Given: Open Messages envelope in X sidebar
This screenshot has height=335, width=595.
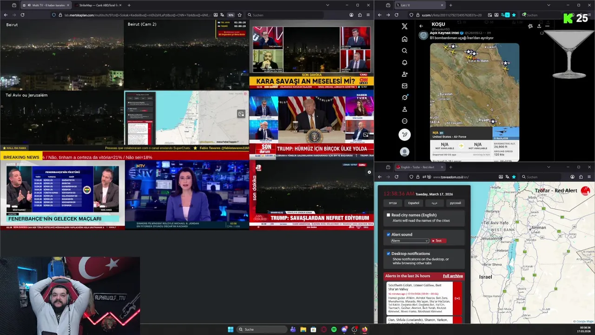Looking at the screenshot, I should pyautogui.click(x=404, y=86).
